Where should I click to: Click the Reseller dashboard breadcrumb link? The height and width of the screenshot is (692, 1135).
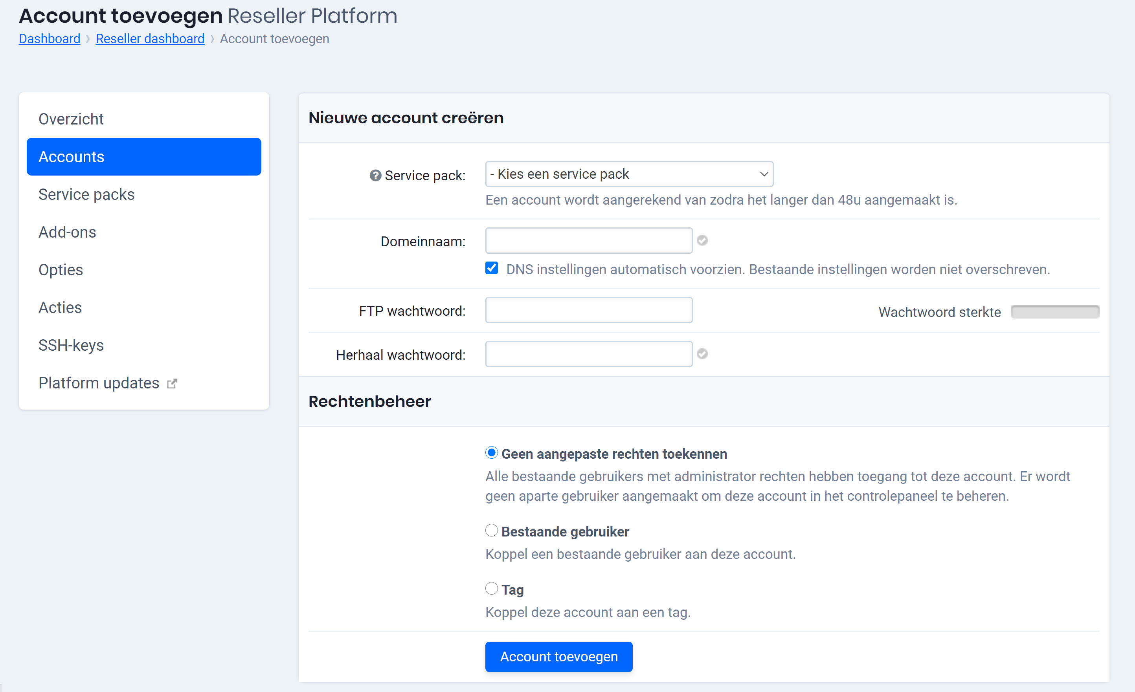click(x=150, y=38)
